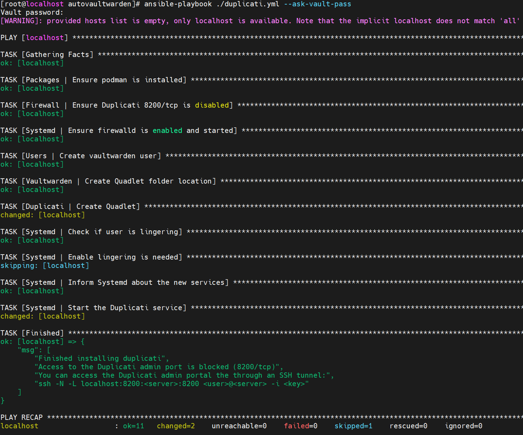Click the 'through an SSH tunnel' message line

(184, 376)
